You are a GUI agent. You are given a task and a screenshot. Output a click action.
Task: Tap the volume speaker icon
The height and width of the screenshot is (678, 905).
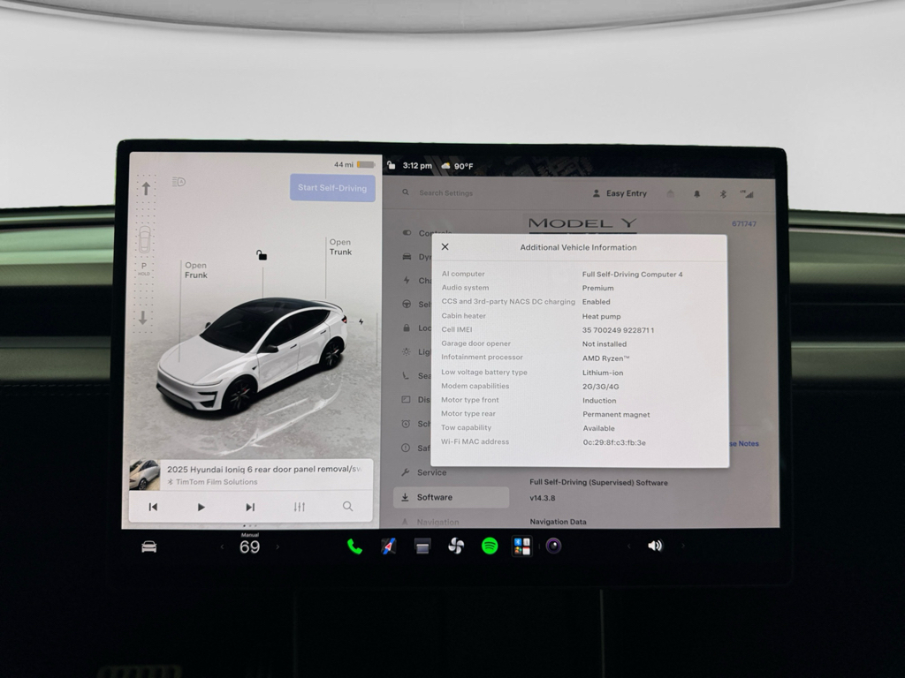coord(655,546)
